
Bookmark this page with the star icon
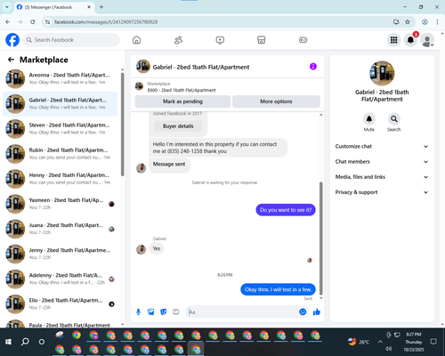coord(408,21)
